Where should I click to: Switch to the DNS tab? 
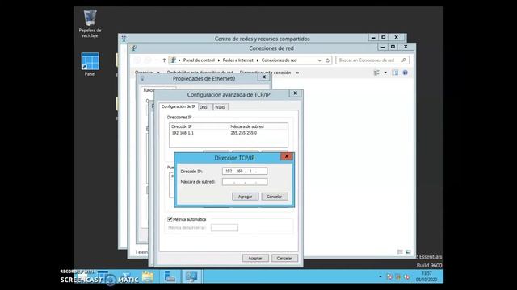(204, 107)
